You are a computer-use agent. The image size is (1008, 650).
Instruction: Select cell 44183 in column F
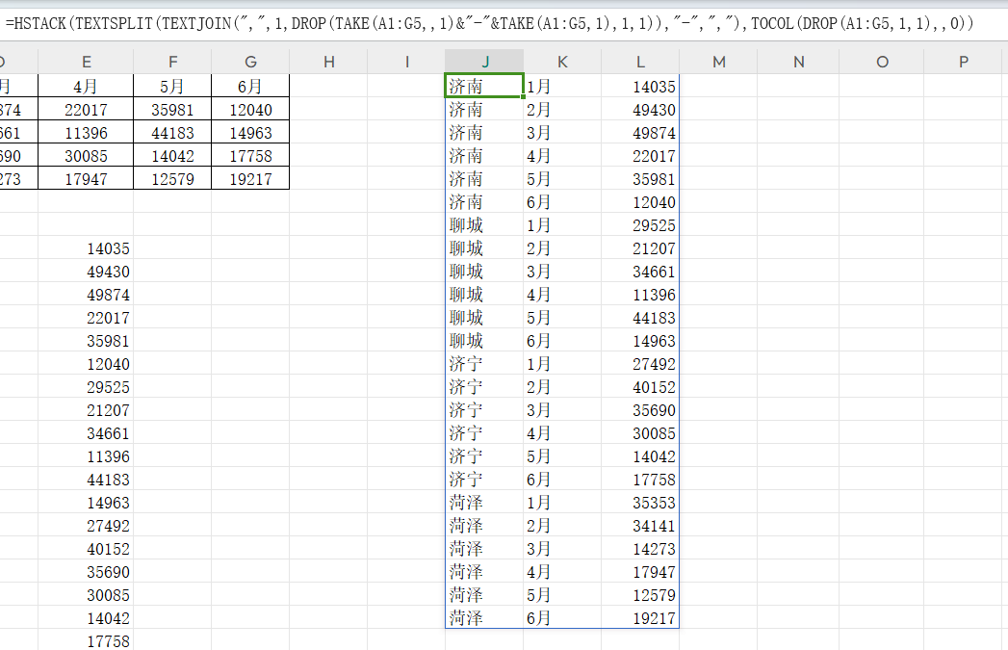(172, 133)
